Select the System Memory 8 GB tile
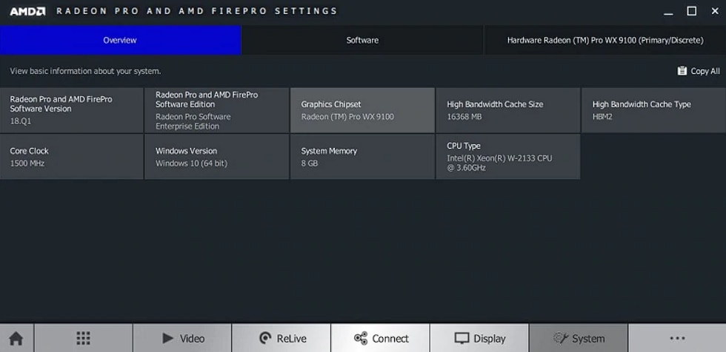Image resolution: width=726 pixels, height=352 pixels. click(x=362, y=157)
